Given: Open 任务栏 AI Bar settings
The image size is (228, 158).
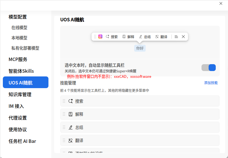Looking at the screenshot, I should (22, 141).
